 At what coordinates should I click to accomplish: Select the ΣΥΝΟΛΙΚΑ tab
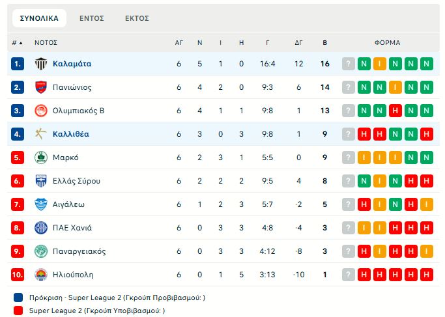click(x=39, y=18)
